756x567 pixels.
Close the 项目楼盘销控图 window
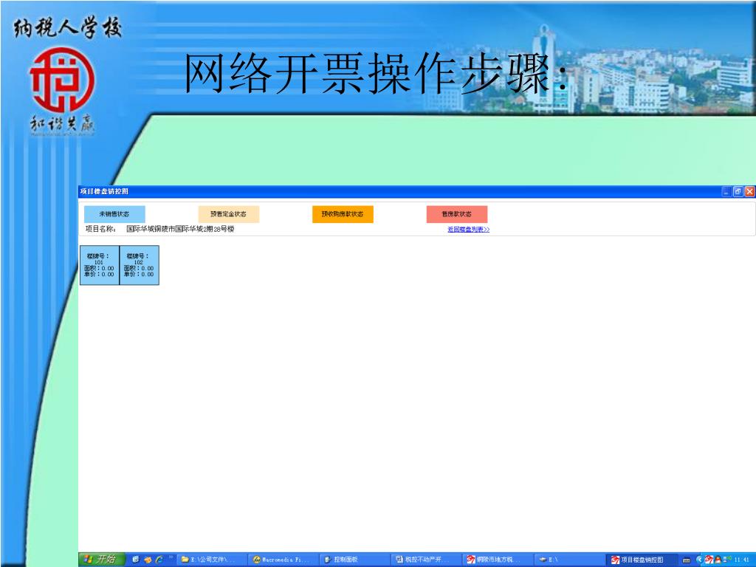750,191
